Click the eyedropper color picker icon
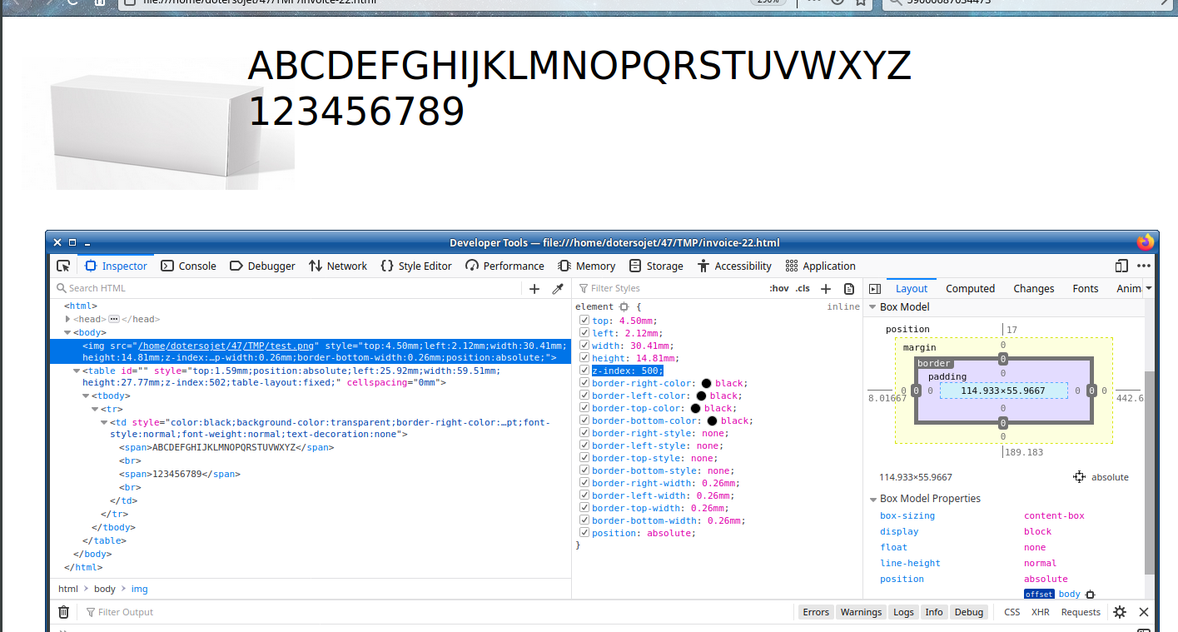The image size is (1178, 632). pyautogui.click(x=558, y=289)
